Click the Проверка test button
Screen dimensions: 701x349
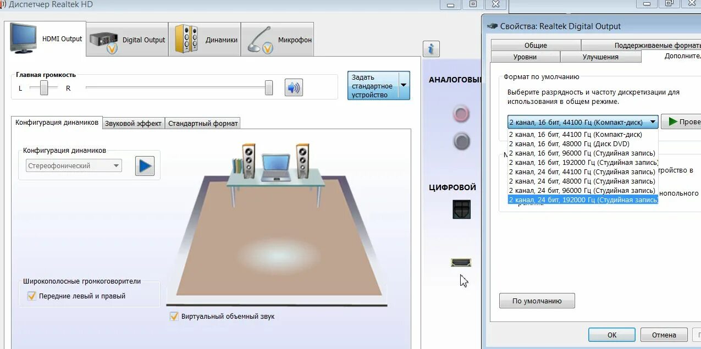pos(682,121)
